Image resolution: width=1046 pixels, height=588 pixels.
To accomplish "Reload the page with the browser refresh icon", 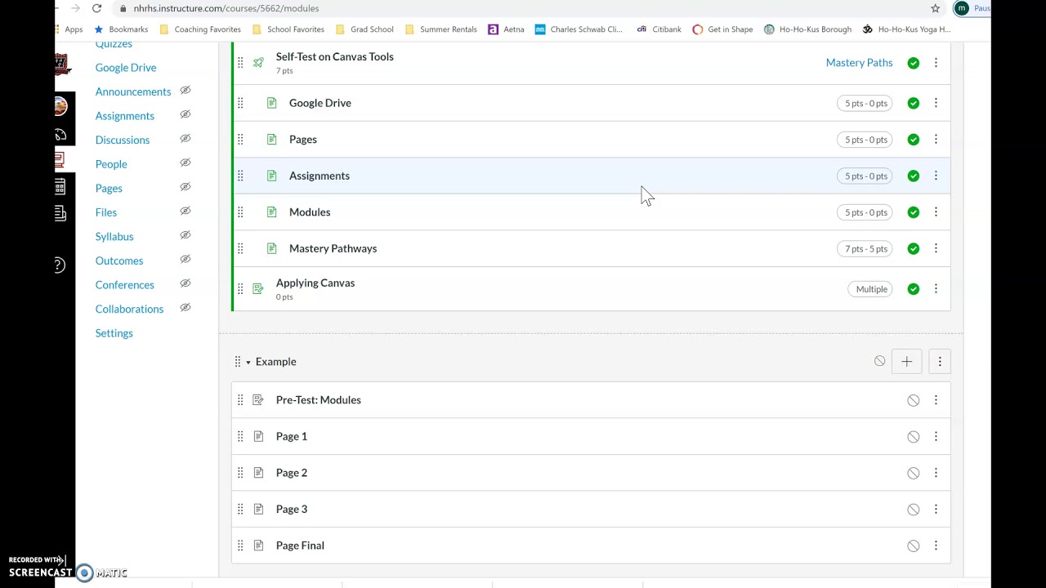I will (x=96, y=8).
